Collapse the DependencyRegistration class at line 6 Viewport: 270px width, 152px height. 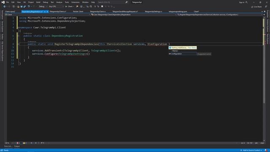[19, 36]
